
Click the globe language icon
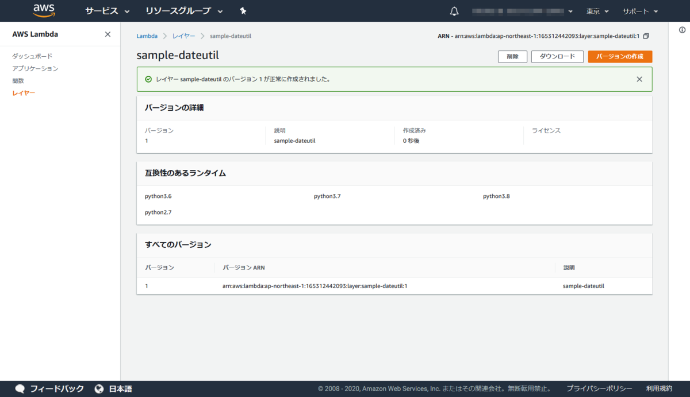click(99, 389)
